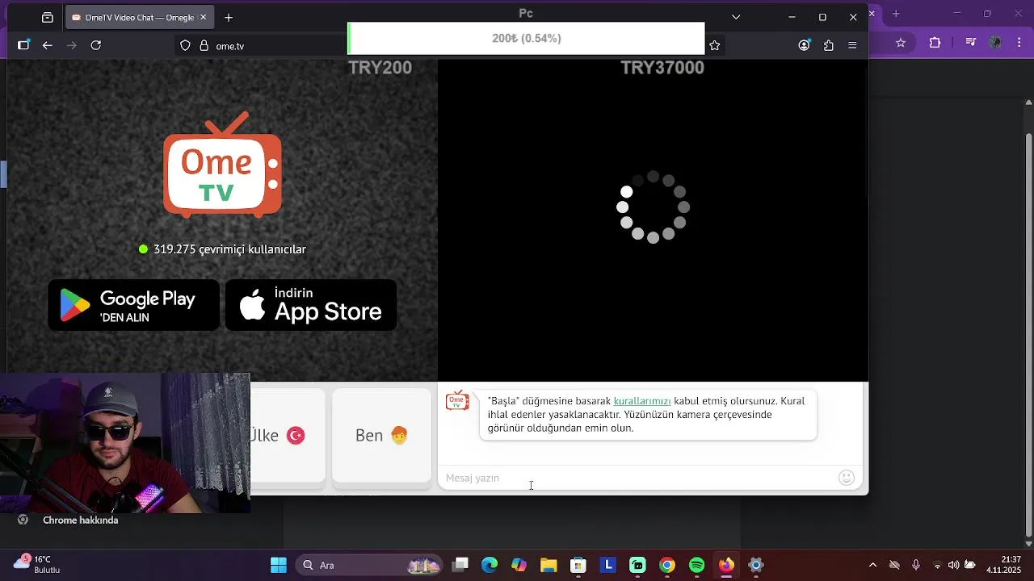Open the Ülke country selector
Viewport: 1034px width, 581px height.
pos(288,436)
